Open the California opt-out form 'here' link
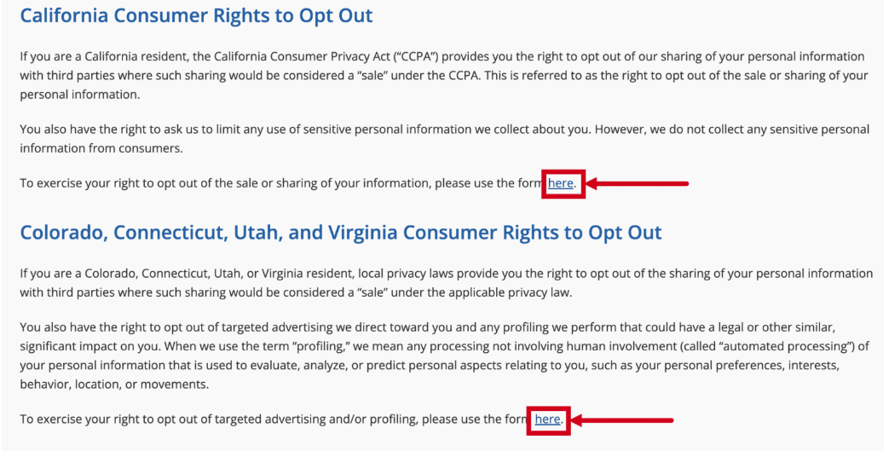 coord(560,183)
